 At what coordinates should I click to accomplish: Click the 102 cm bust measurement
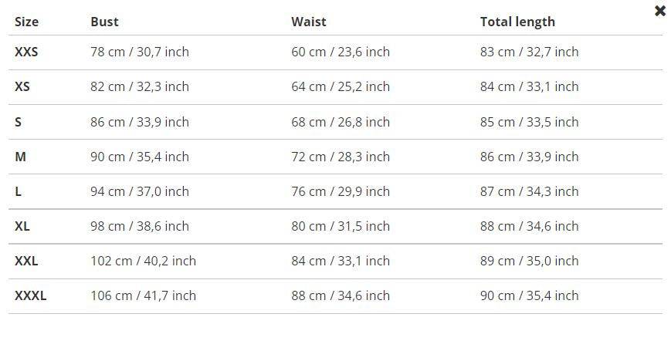[143, 261]
